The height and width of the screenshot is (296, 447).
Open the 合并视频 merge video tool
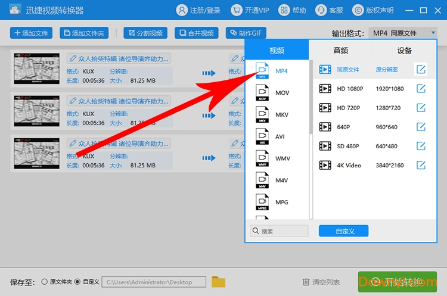click(x=197, y=33)
